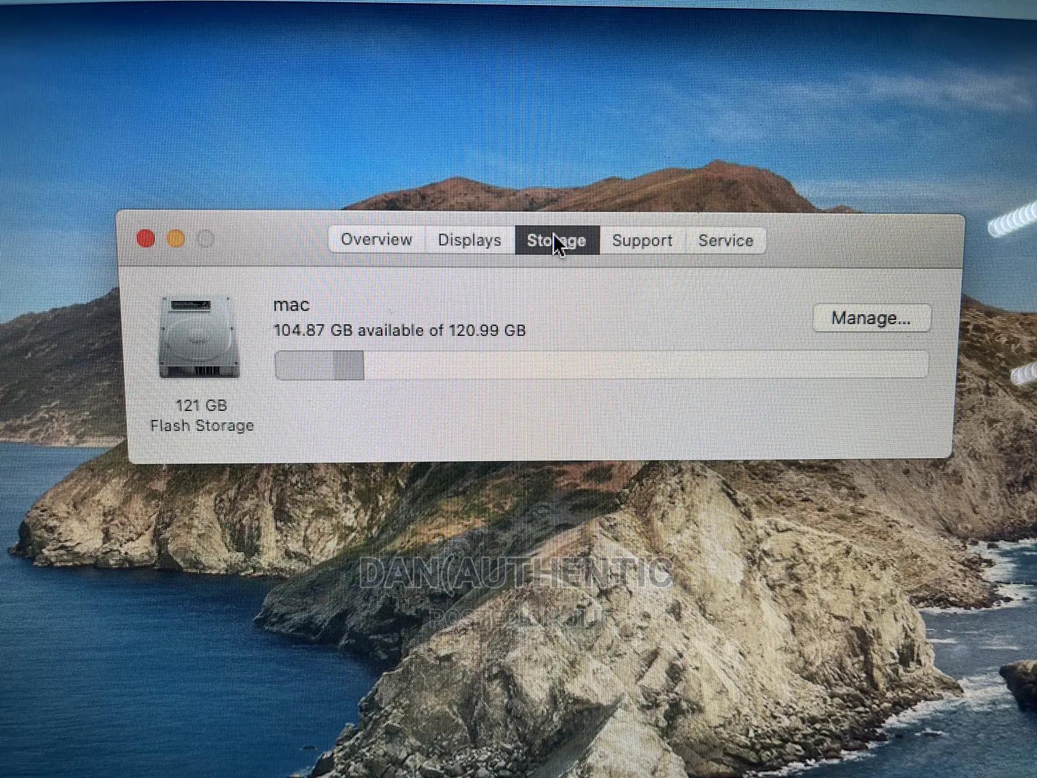Switch to the Overview tab
This screenshot has height=778, width=1037.
click(x=377, y=239)
